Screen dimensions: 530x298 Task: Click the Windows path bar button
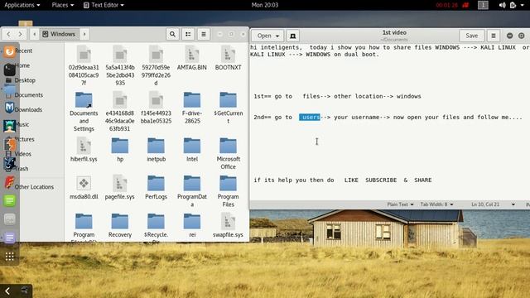[59, 34]
